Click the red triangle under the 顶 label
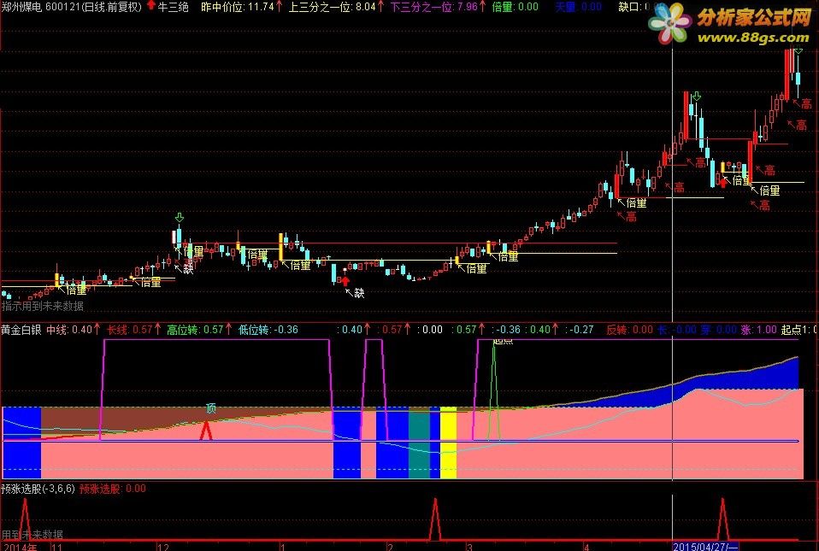The height and width of the screenshot is (551, 819). click(206, 431)
